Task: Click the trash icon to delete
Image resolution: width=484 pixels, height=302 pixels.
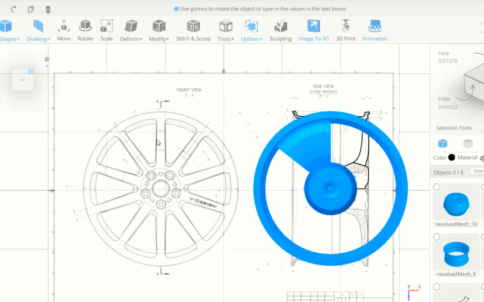Action: click(47, 9)
